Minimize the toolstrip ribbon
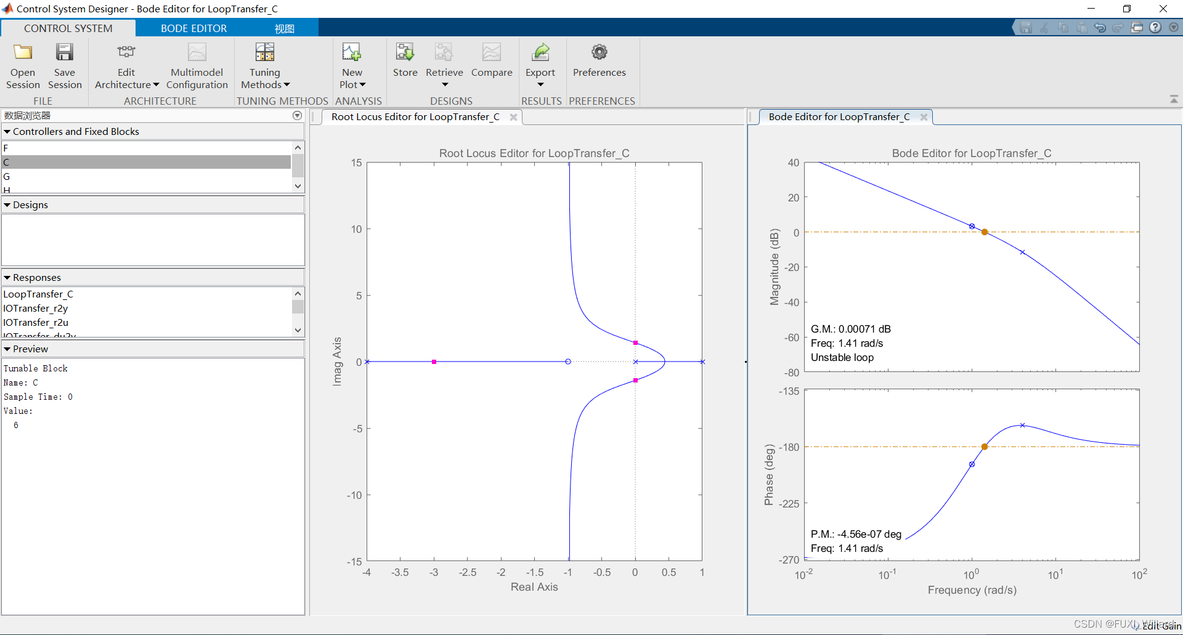 [x=1174, y=100]
